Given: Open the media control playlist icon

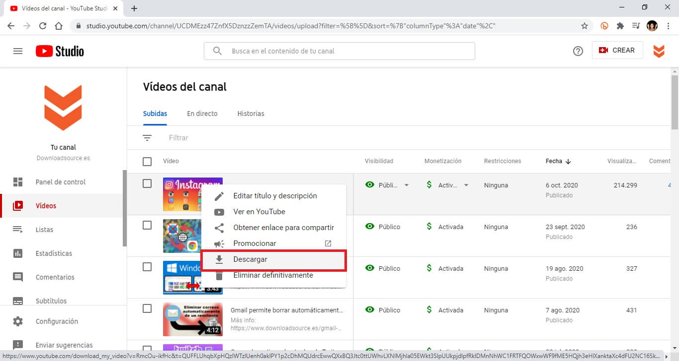Looking at the screenshot, I should click(636, 26).
